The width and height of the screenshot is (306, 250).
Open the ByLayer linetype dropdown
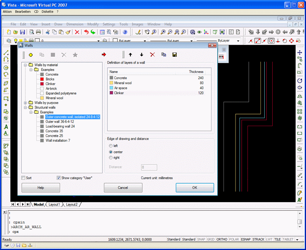point(191,41)
